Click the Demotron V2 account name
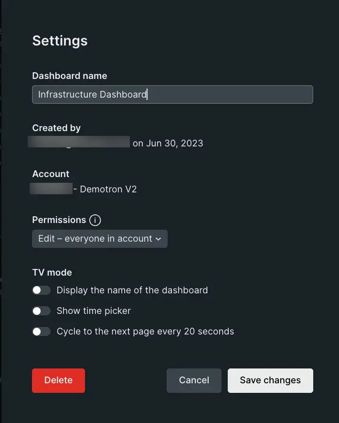Viewport: 339px width, 423px height. [108, 189]
